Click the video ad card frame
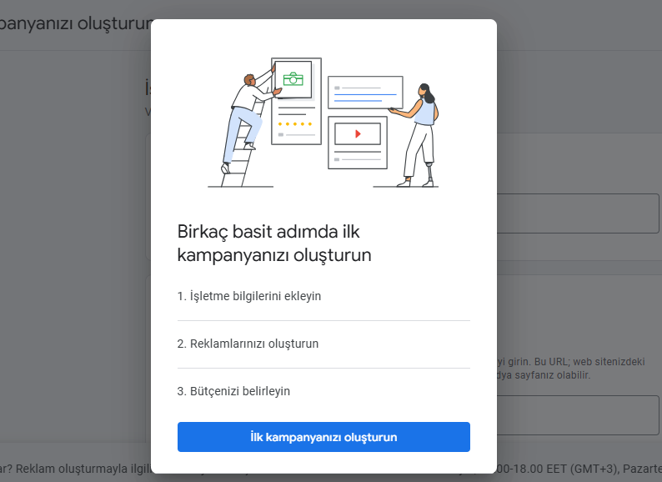This screenshot has height=482, width=662. [x=358, y=143]
